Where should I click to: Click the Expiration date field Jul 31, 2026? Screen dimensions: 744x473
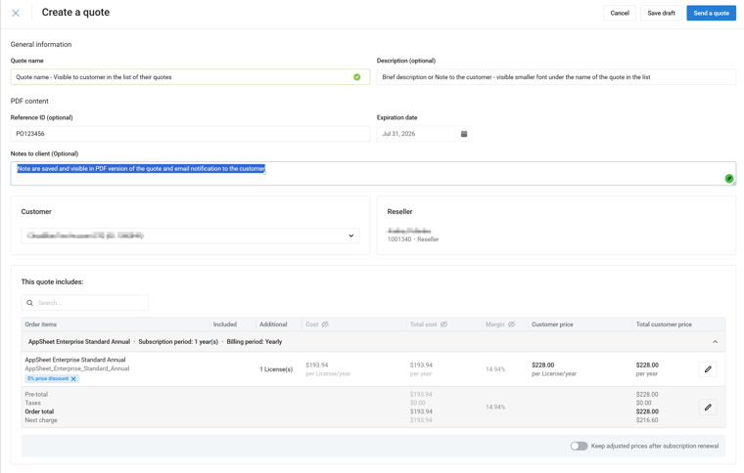pos(424,134)
